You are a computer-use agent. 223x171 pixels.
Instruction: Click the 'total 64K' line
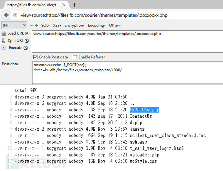26,90
